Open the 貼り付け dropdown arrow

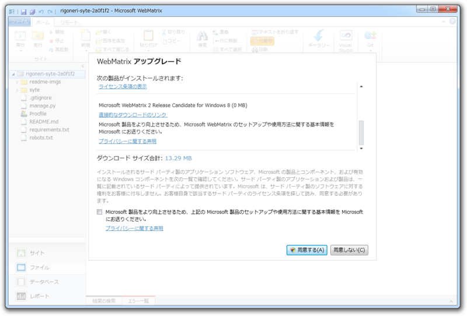point(148,51)
